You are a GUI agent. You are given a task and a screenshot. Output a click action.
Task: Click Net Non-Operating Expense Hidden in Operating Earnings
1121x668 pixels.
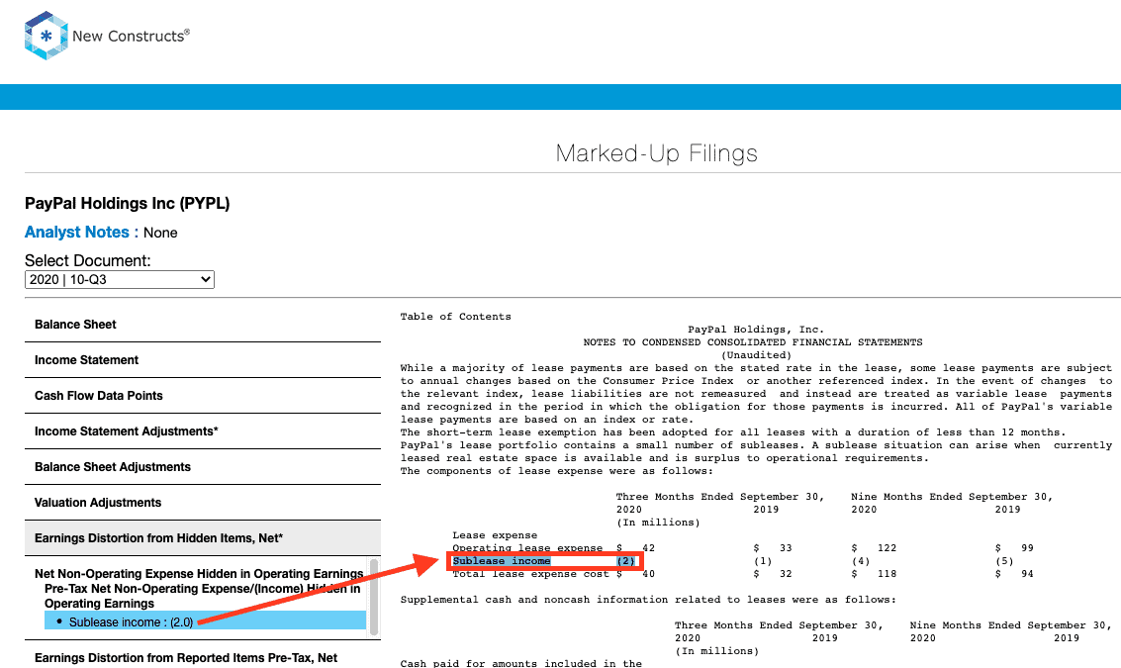point(199,574)
